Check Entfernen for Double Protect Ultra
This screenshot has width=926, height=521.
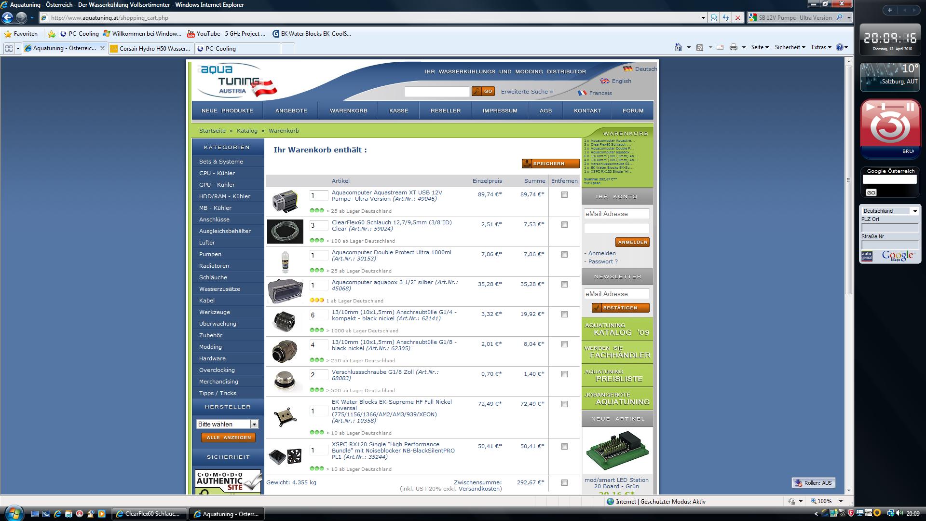tap(564, 255)
